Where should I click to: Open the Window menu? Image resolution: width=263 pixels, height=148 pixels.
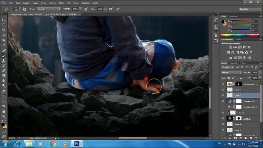tap(86, 3)
